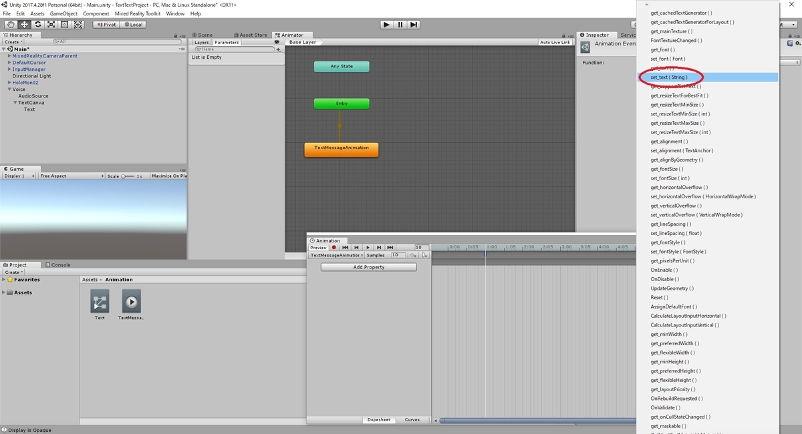Switch to the Layers tab in Animator
Screen dimensions: 802x434
click(201, 42)
